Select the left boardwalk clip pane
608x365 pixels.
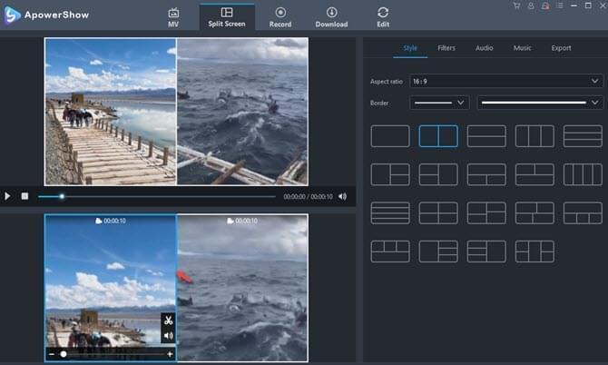pyautogui.click(x=111, y=288)
